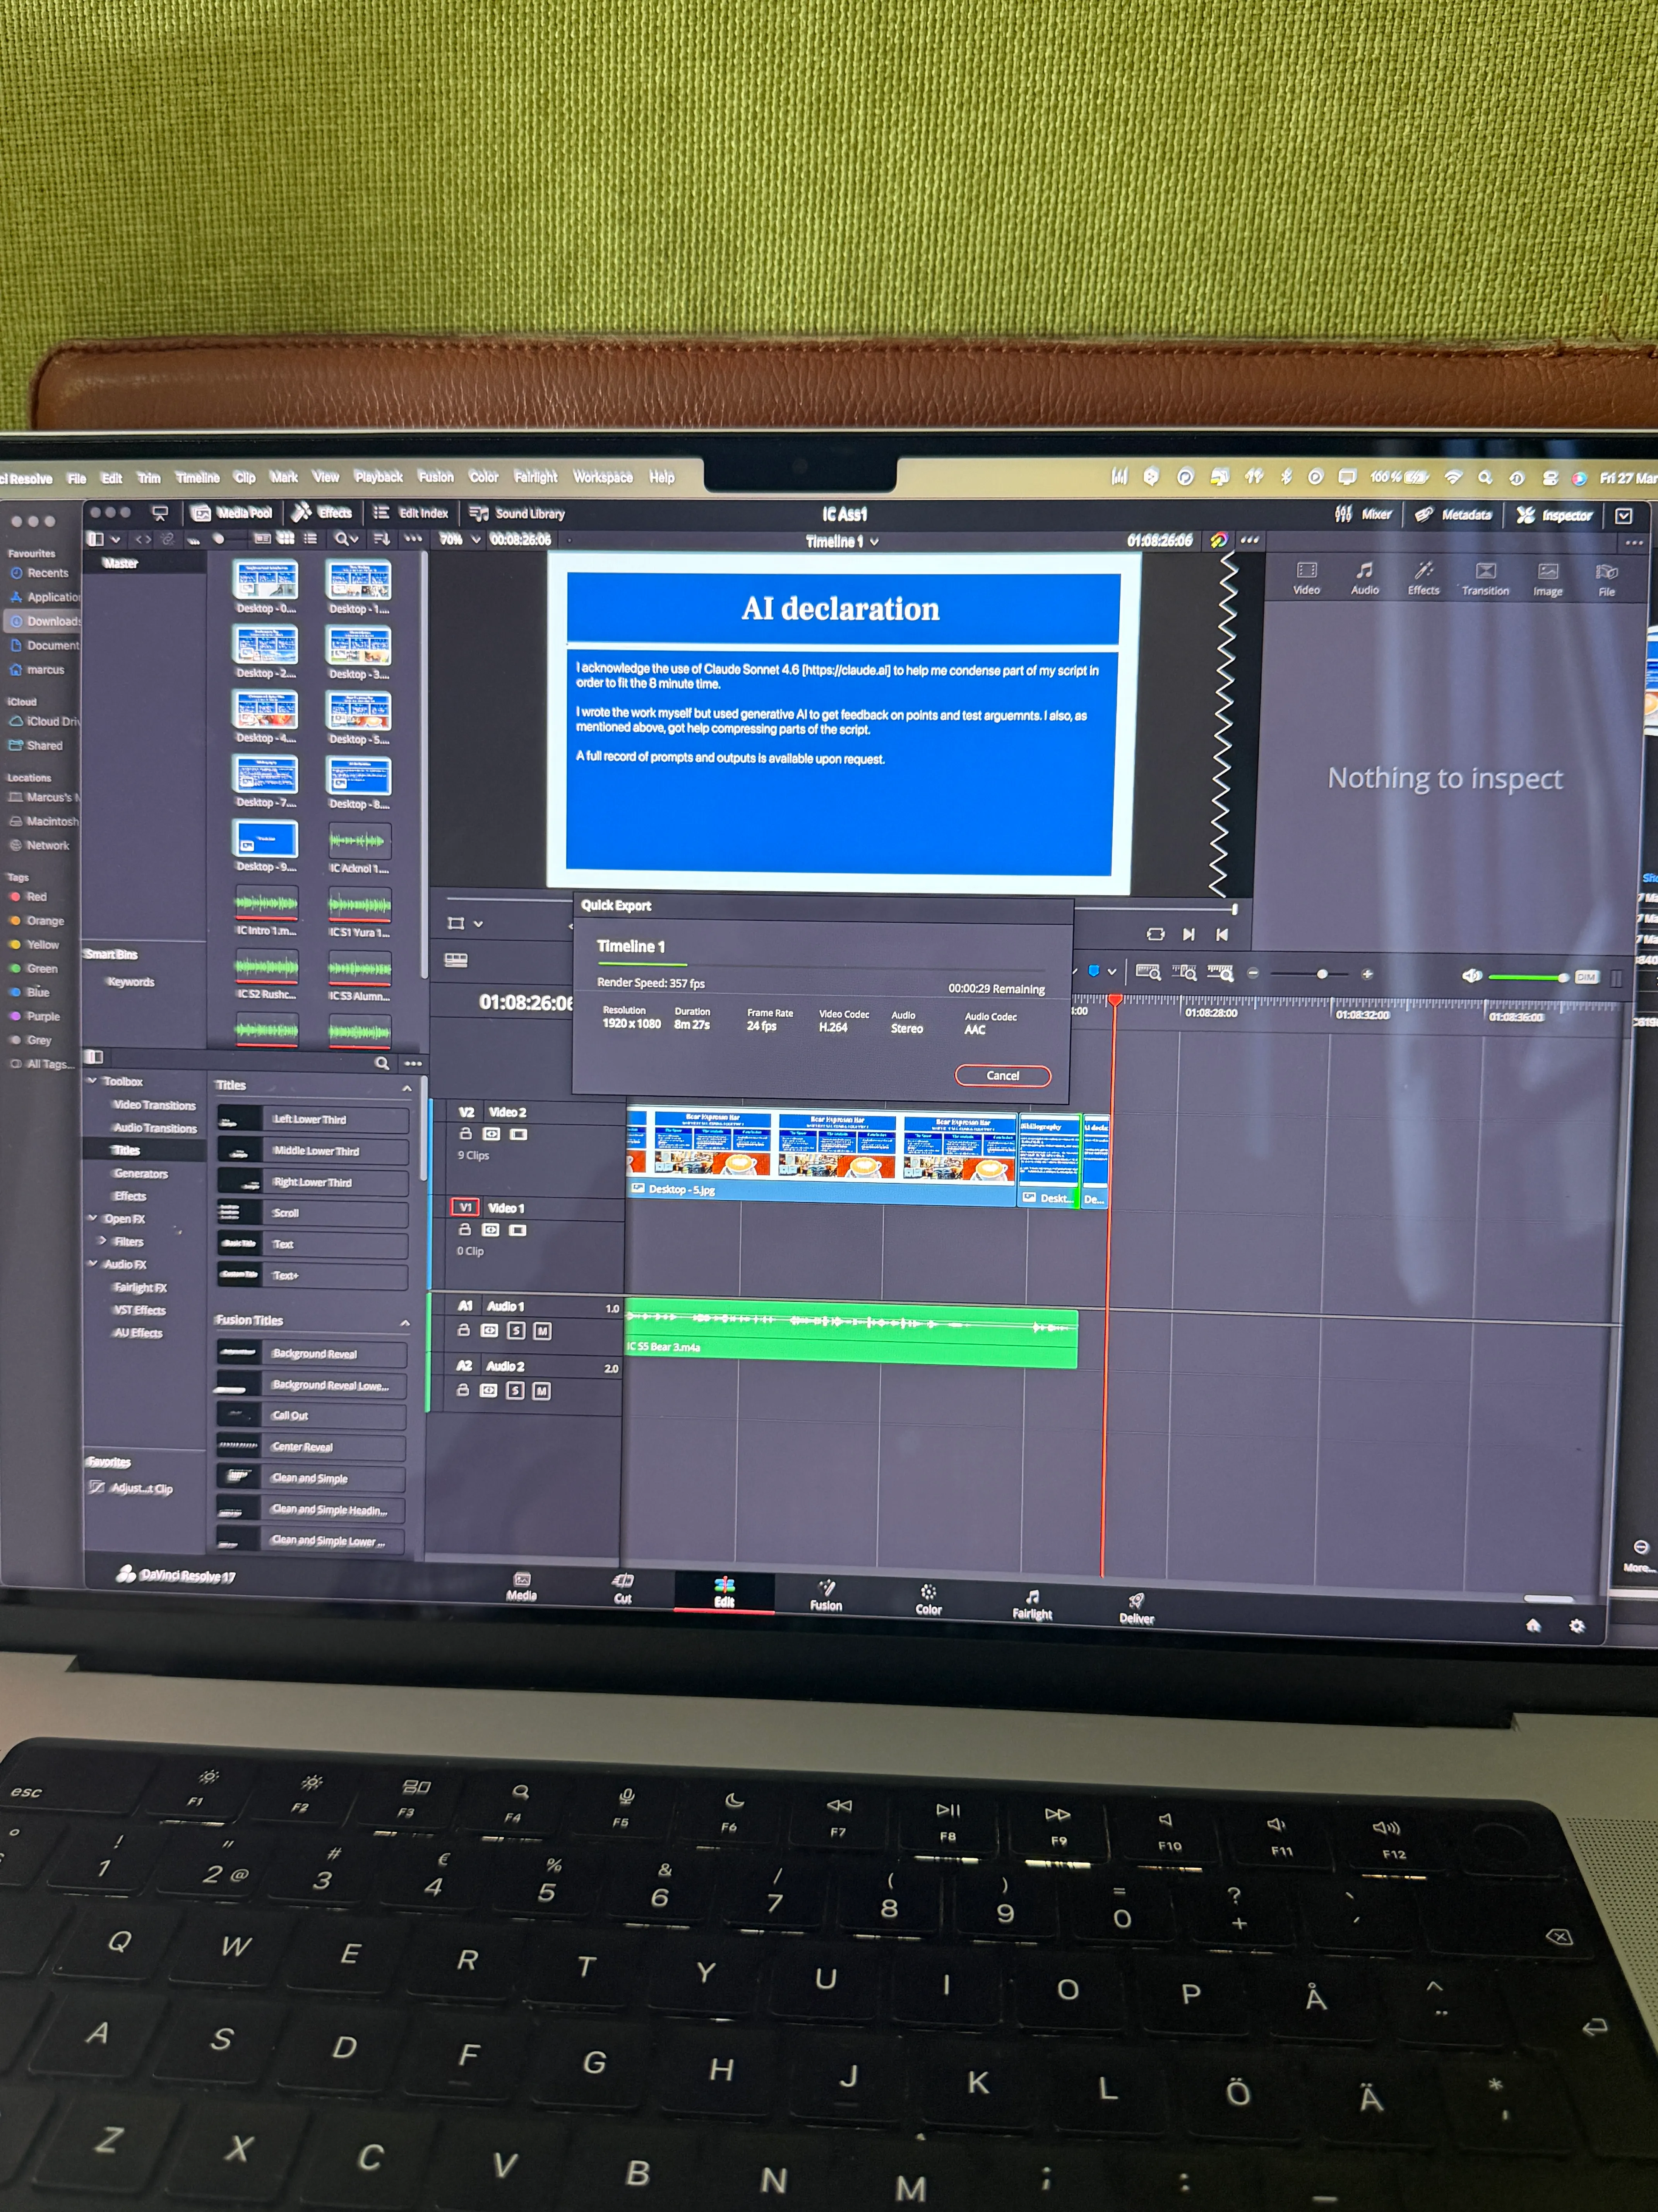Solo the Audio 2 track
This screenshot has height=2212, width=1658.
[515, 1391]
